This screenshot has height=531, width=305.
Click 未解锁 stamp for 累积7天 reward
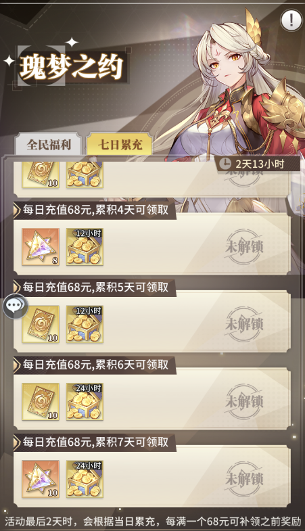click(244, 479)
